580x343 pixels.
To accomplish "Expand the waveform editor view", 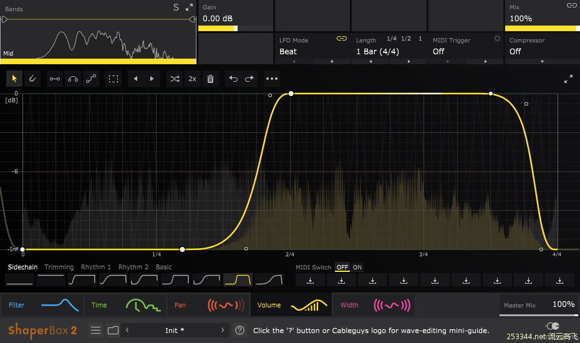I will pos(568,79).
